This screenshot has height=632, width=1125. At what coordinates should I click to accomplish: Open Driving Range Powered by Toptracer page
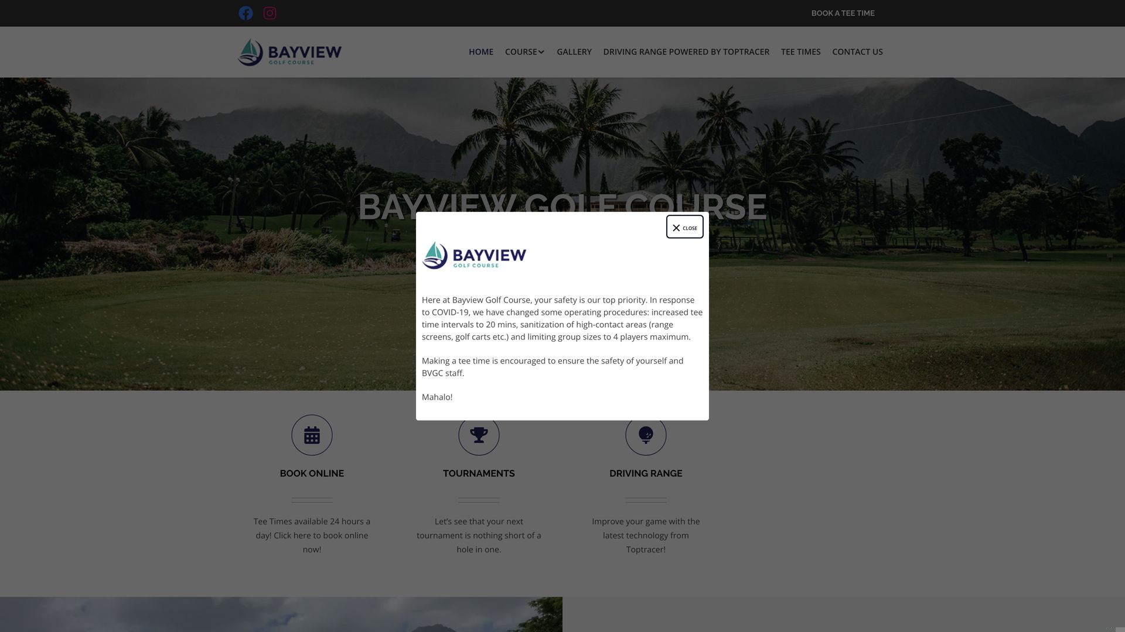pyautogui.click(x=686, y=51)
